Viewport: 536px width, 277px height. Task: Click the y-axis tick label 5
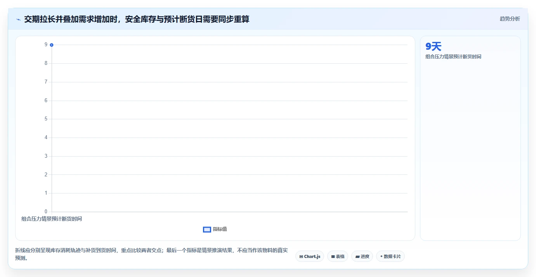pyautogui.click(x=46, y=119)
